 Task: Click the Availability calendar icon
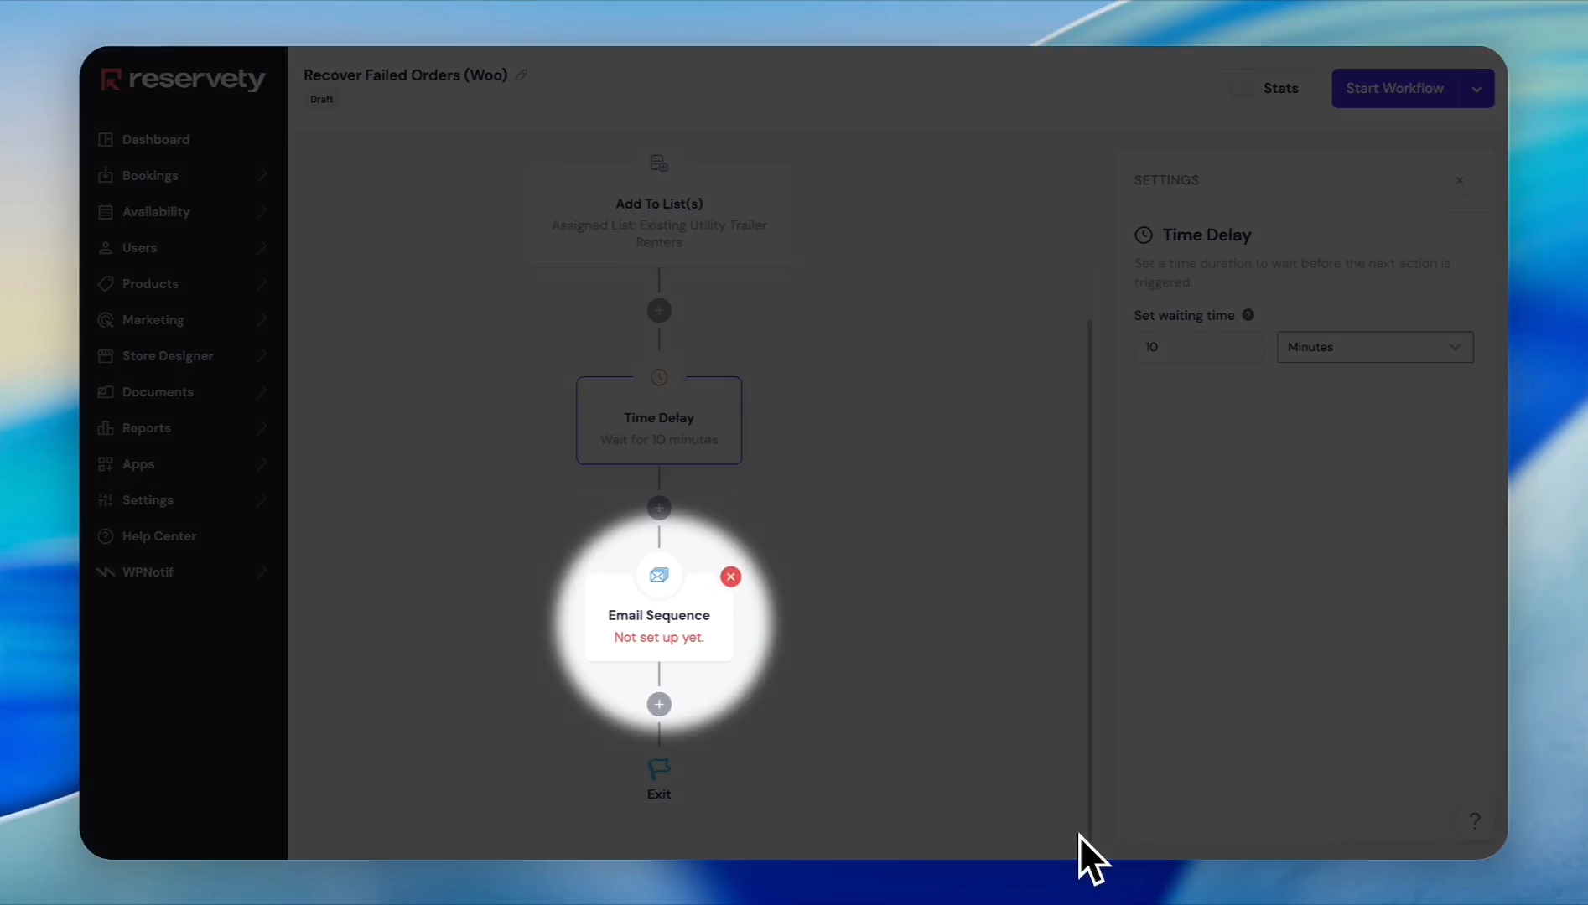tap(106, 211)
